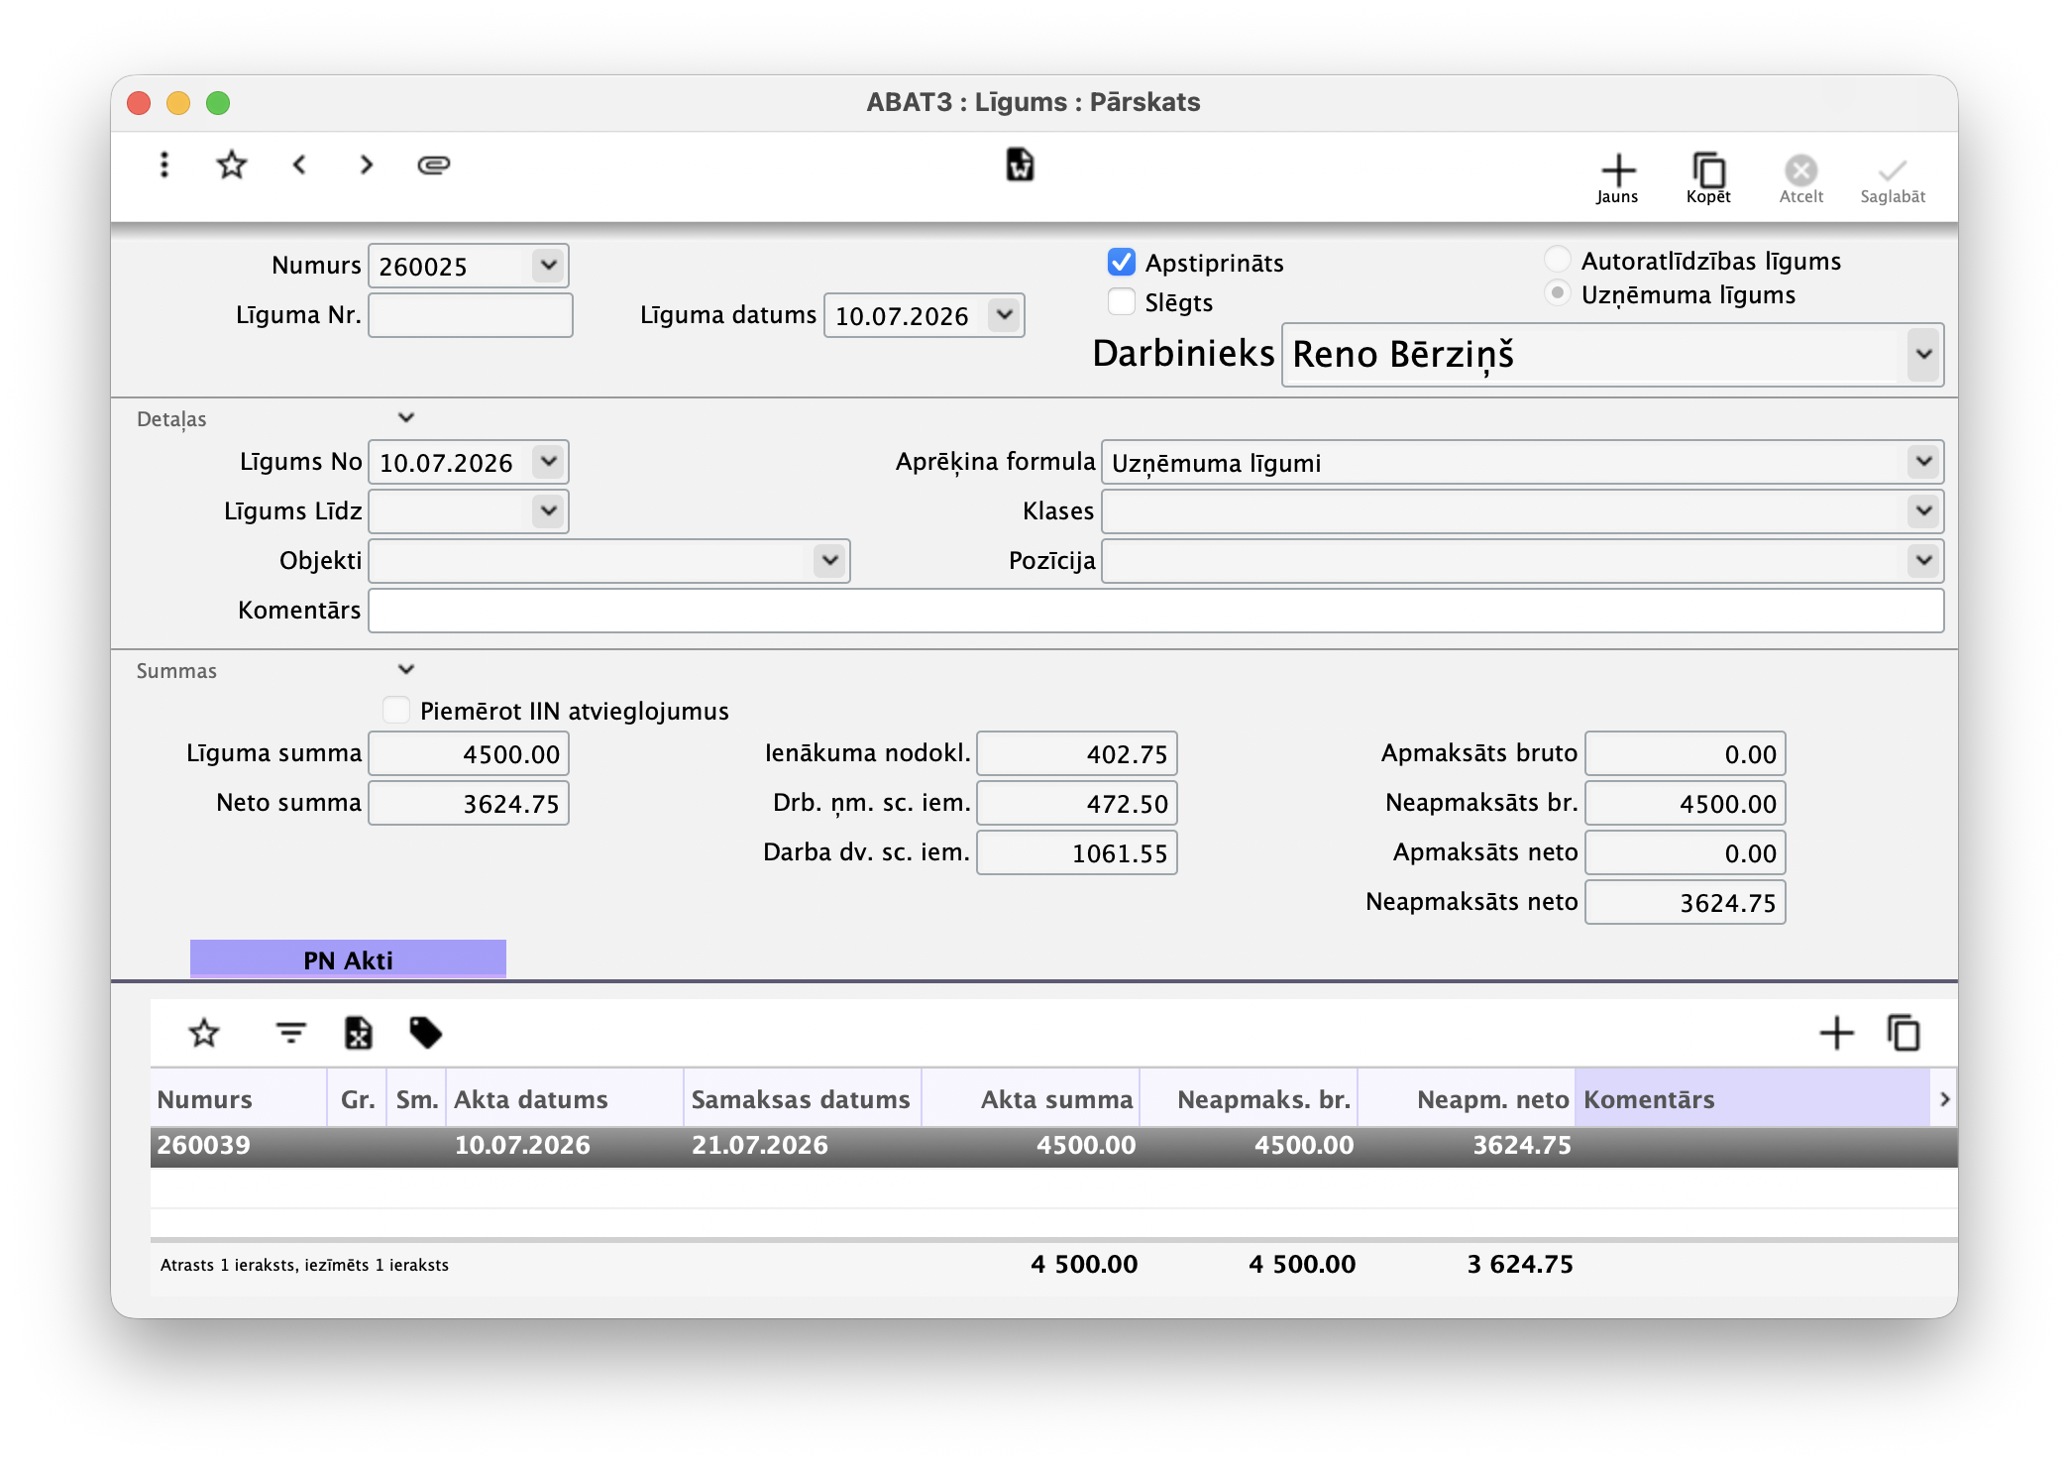Open attachments paperclip icon
This screenshot has width=2069, height=1465.
point(434,165)
